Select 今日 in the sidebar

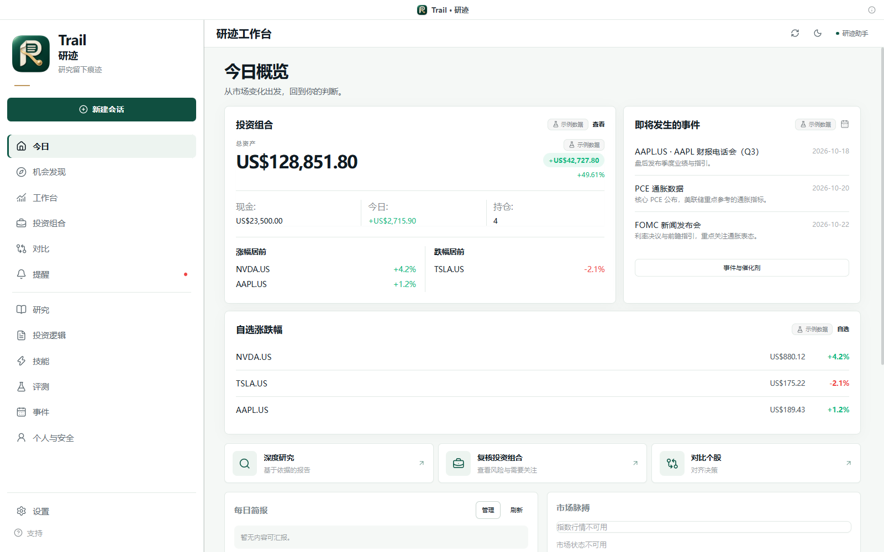(x=102, y=146)
